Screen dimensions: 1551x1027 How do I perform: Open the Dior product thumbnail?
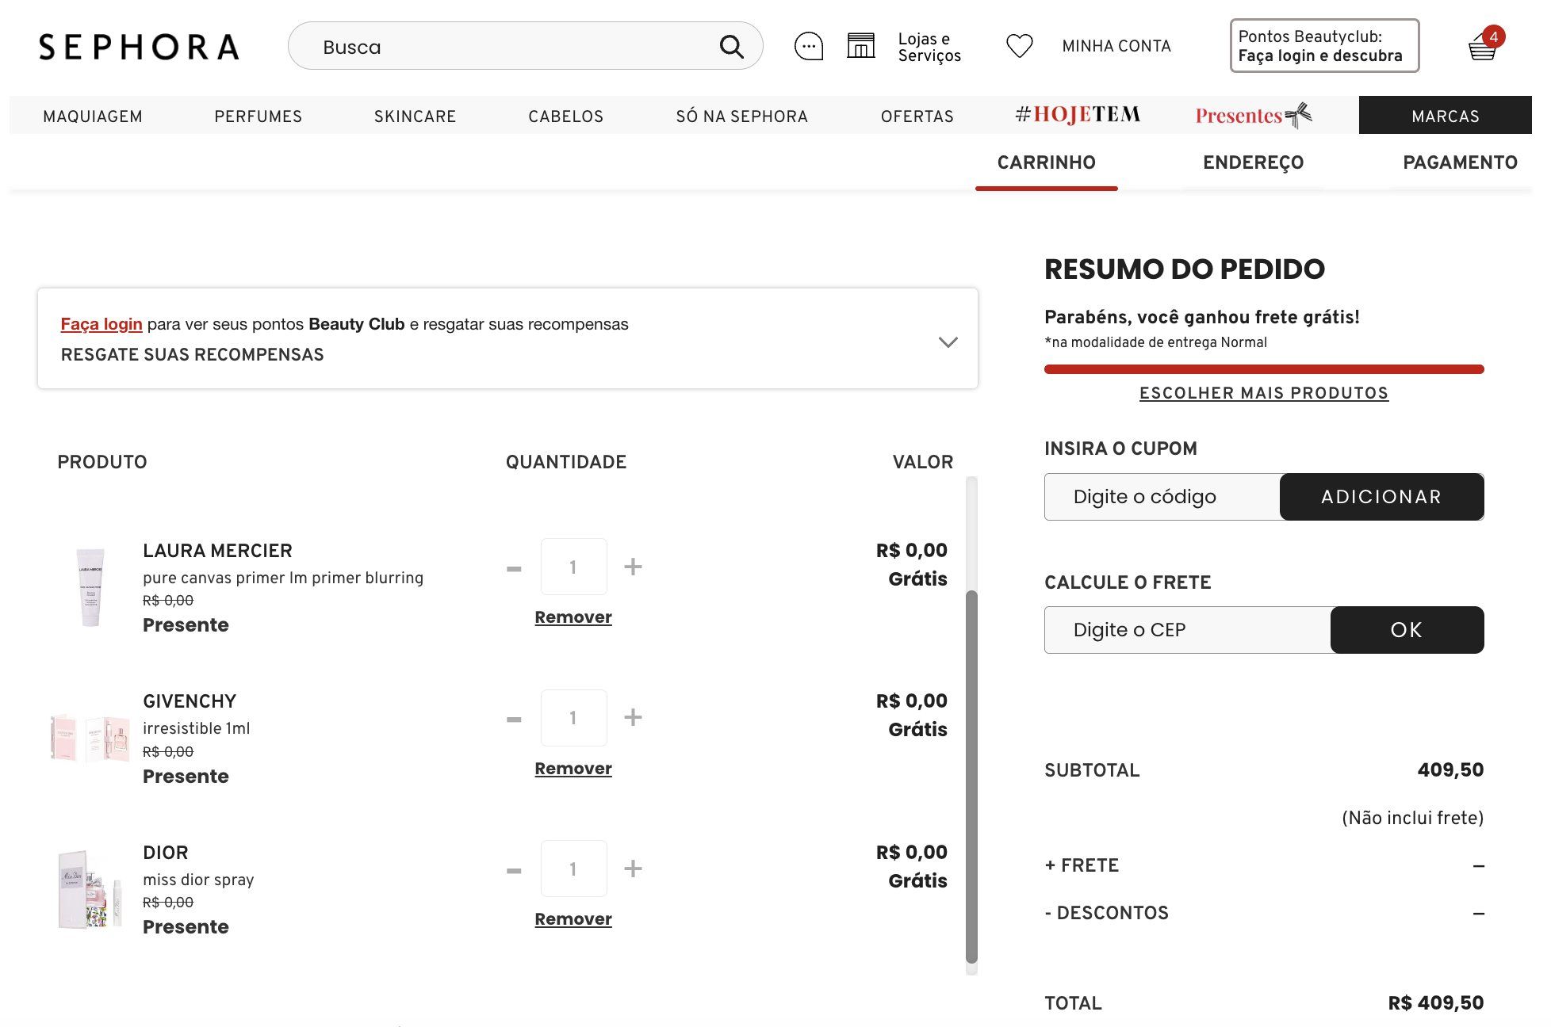[x=90, y=889]
